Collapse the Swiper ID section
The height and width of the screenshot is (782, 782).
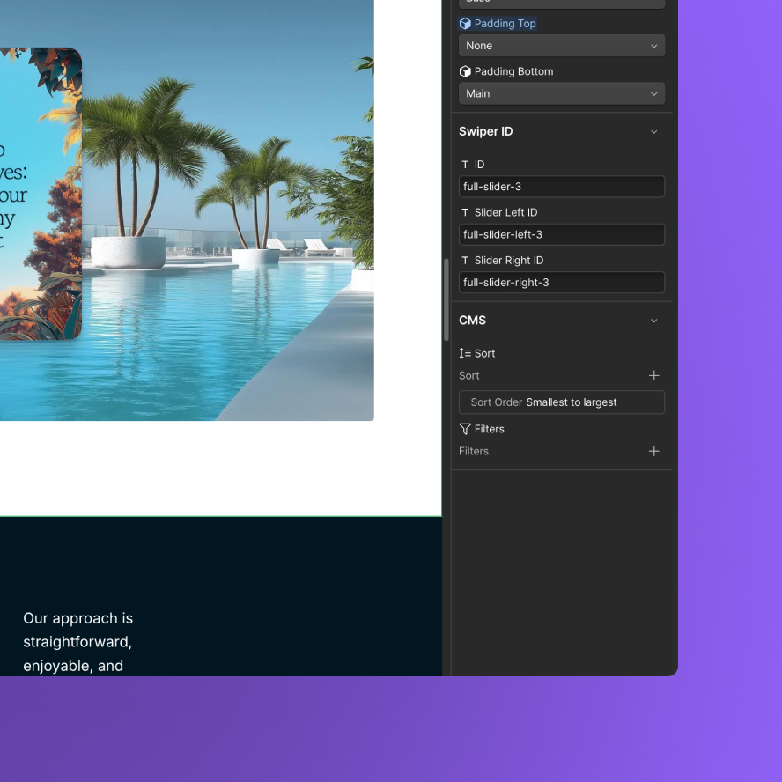click(x=653, y=131)
